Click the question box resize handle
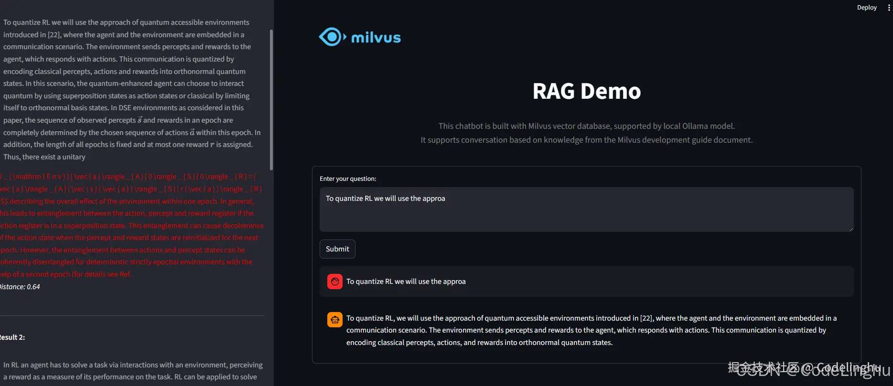Image resolution: width=893 pixels, height=386 pixels. 851,229
